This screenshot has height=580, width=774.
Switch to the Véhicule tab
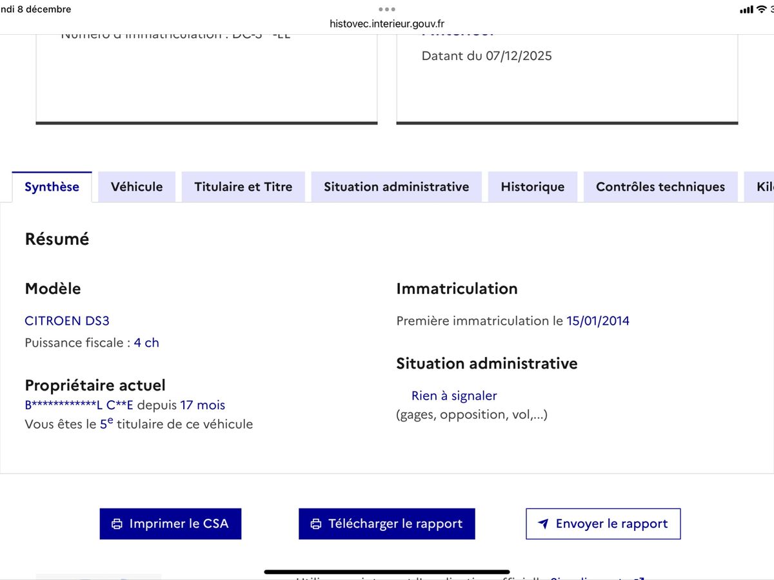tap(137, 187)
